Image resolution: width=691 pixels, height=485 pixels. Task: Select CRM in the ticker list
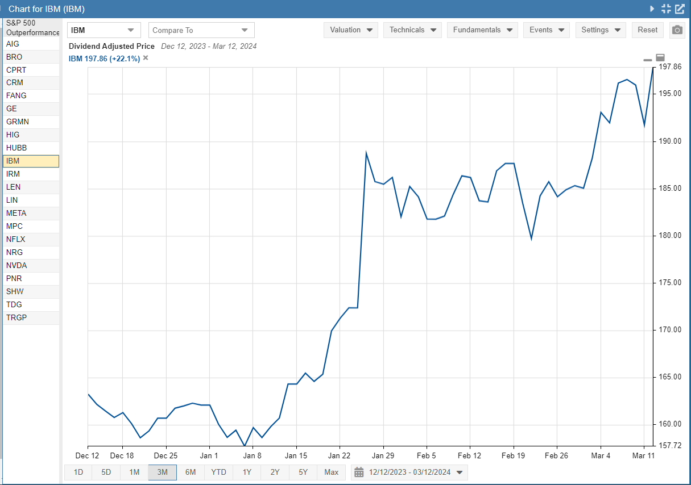[31, 83]
